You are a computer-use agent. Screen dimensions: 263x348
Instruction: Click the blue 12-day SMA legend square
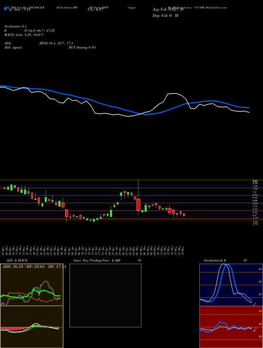click(x=5, y=8)
